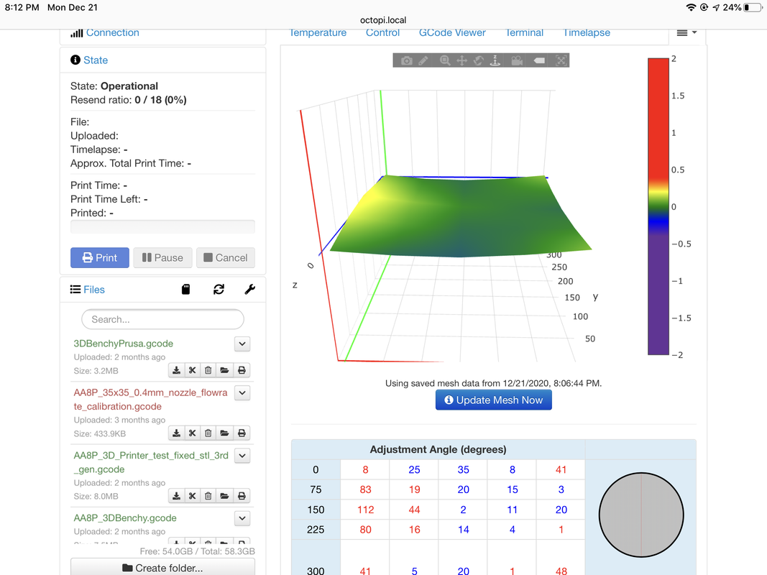Open the GCode Viewer tab
767x575 pixels.
[452, 33]
